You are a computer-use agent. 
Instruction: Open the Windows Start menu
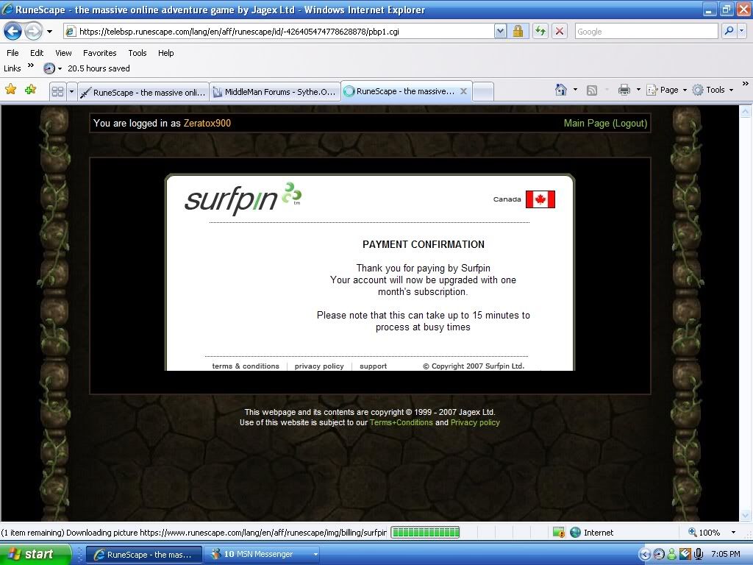[x=35, y=554]
